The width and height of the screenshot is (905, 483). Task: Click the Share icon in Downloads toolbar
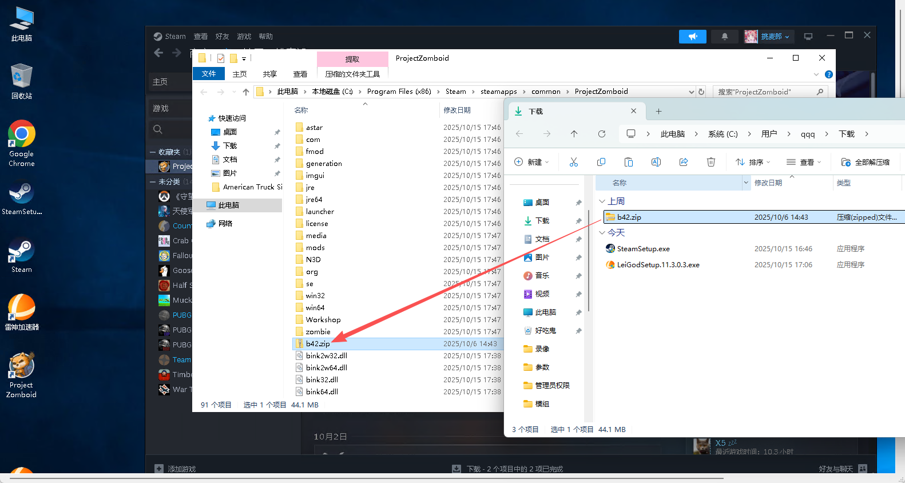tap(683, 162)
